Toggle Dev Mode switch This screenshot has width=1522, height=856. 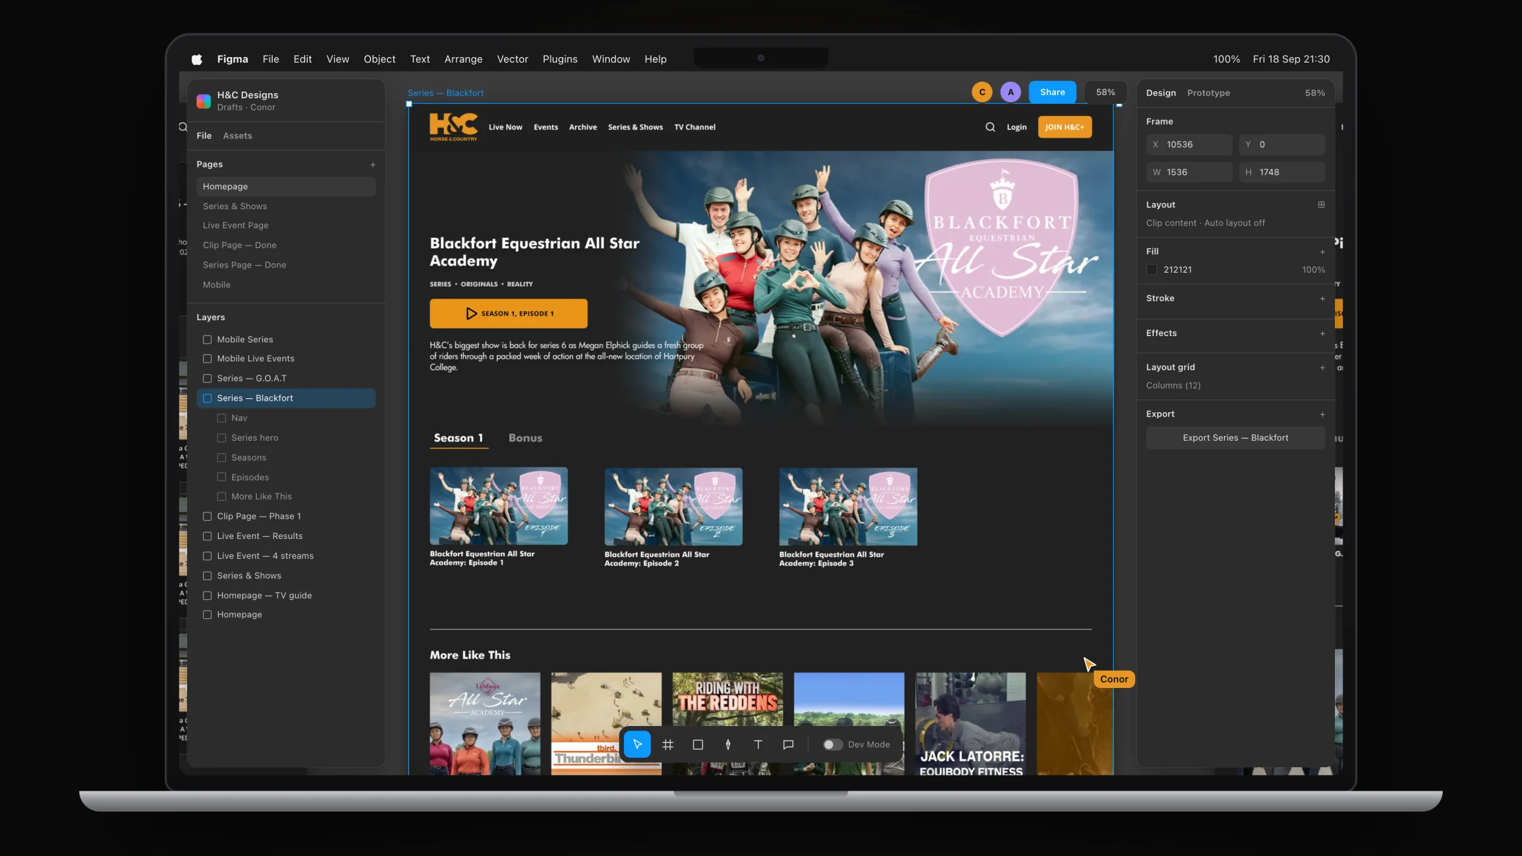[x=832, y=744]
